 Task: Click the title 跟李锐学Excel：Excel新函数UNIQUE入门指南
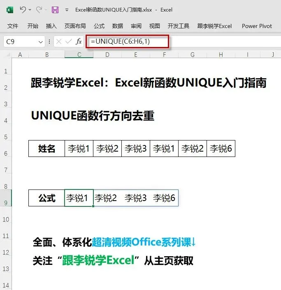[x=149, y=83]
